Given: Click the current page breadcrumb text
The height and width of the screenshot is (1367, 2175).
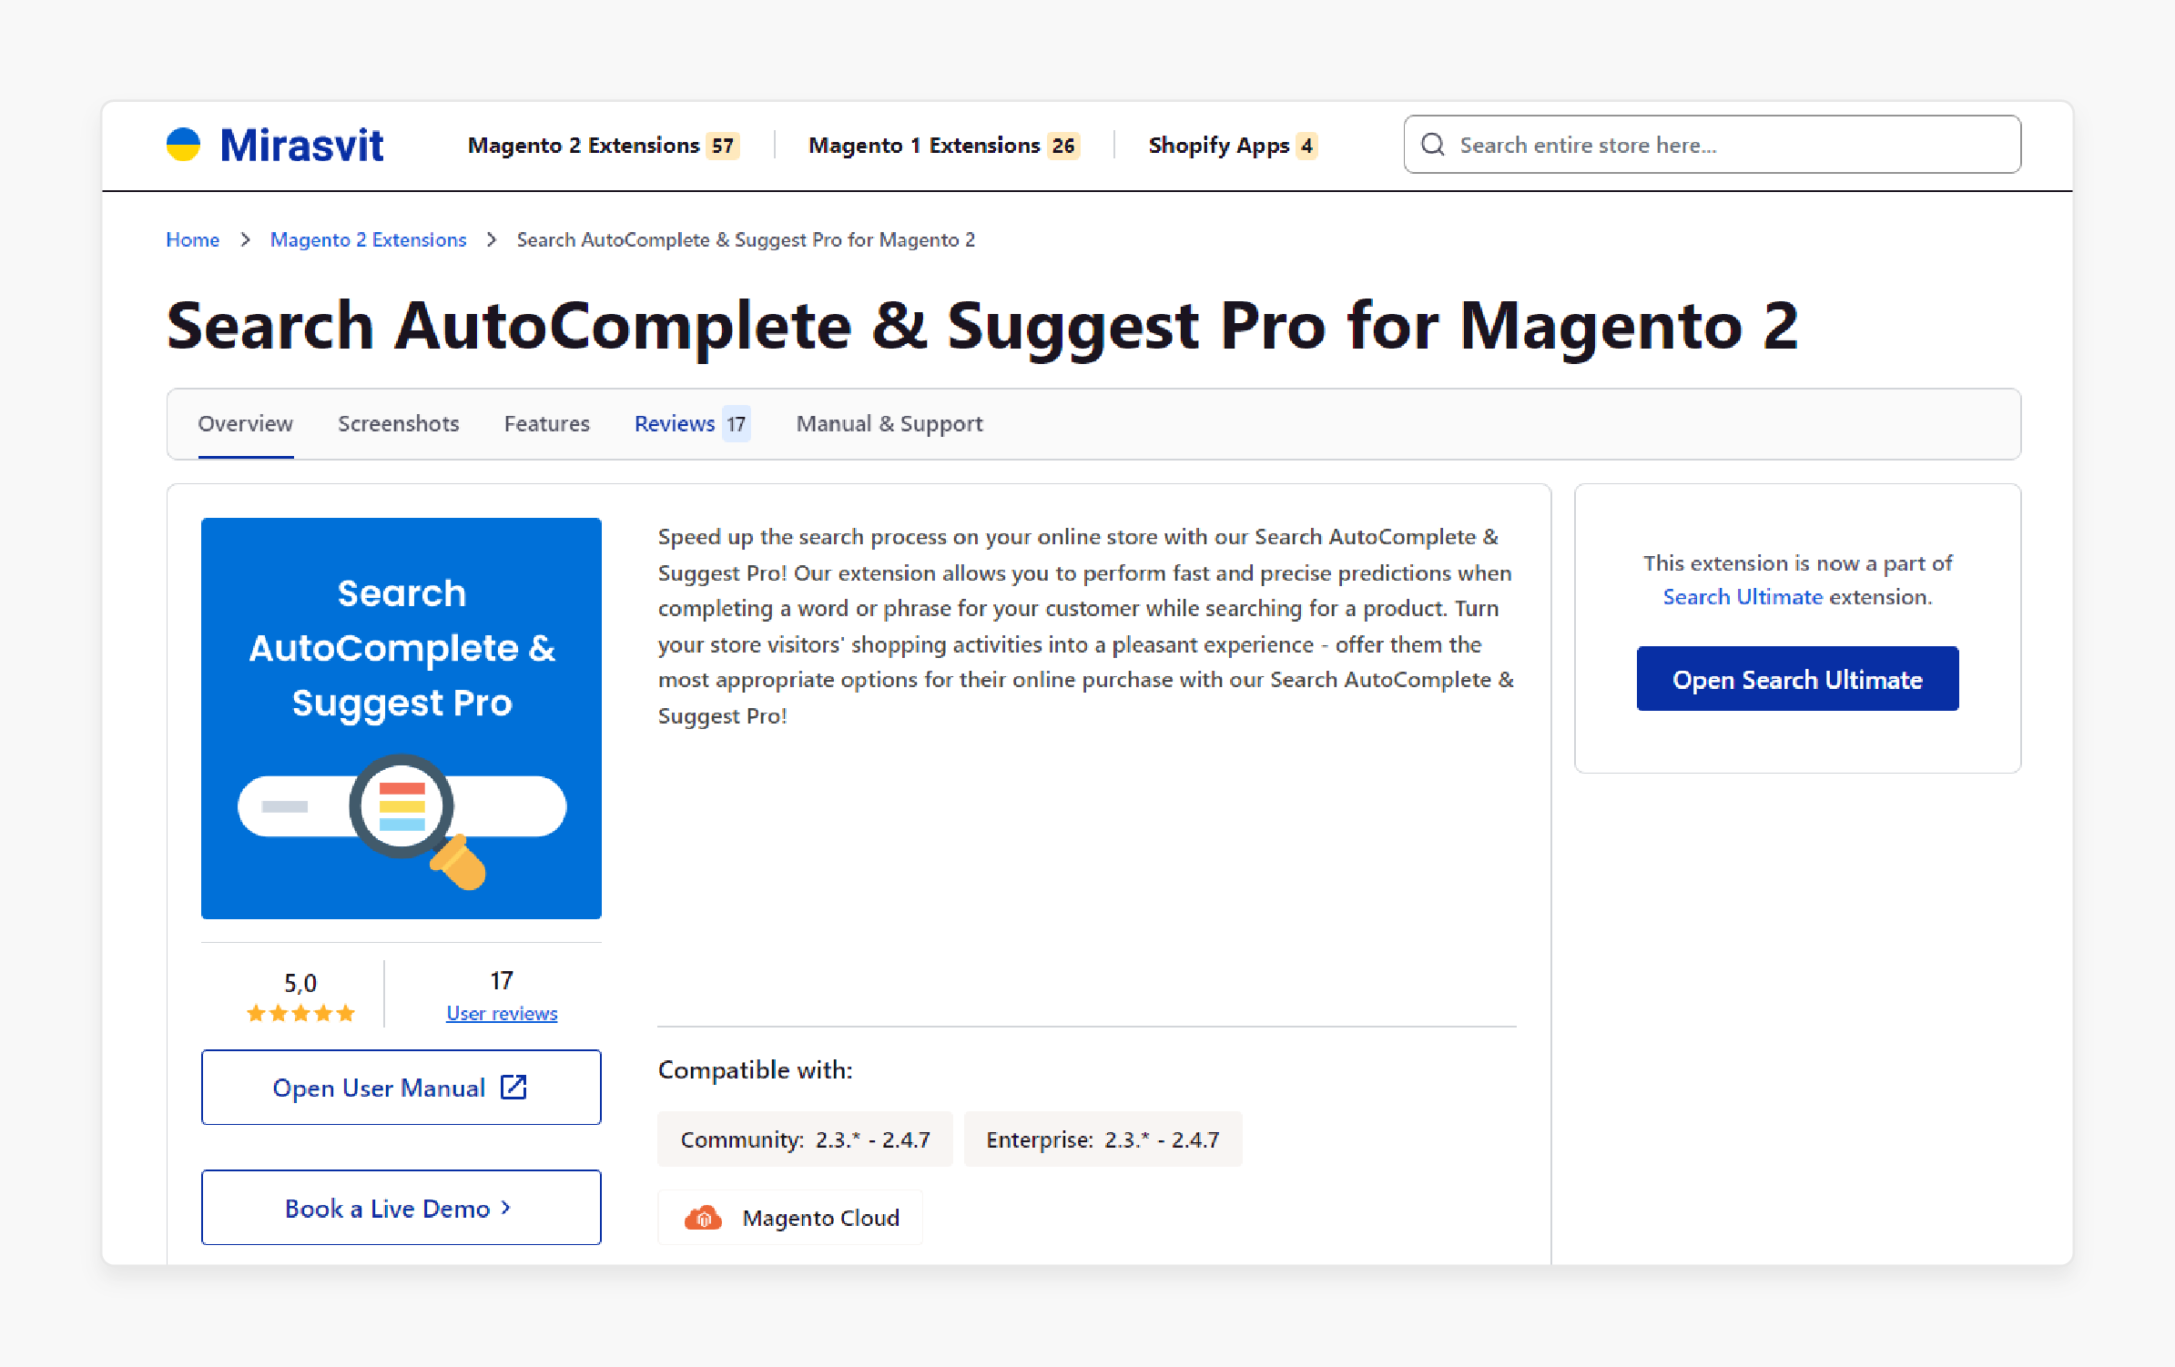Looking at the screenshot, I should (746, 239).
